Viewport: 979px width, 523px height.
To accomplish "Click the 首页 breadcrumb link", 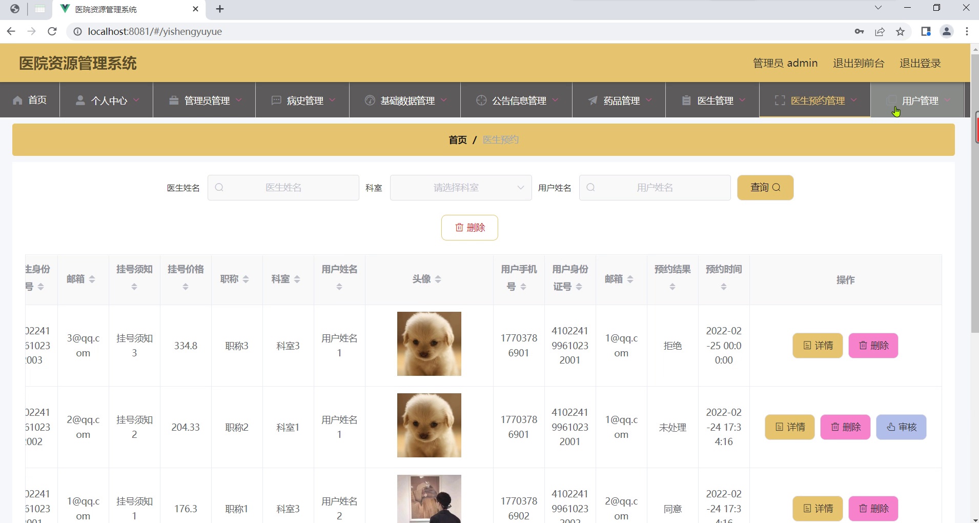I will pyautogui.click(x=458, y=140).
